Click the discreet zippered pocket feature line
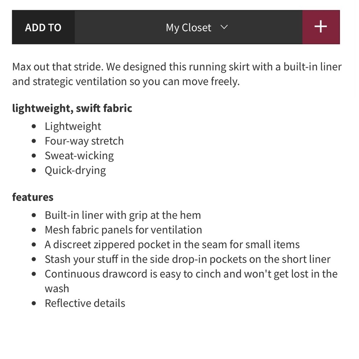This screenshot has width=359, height=359. 172,244
